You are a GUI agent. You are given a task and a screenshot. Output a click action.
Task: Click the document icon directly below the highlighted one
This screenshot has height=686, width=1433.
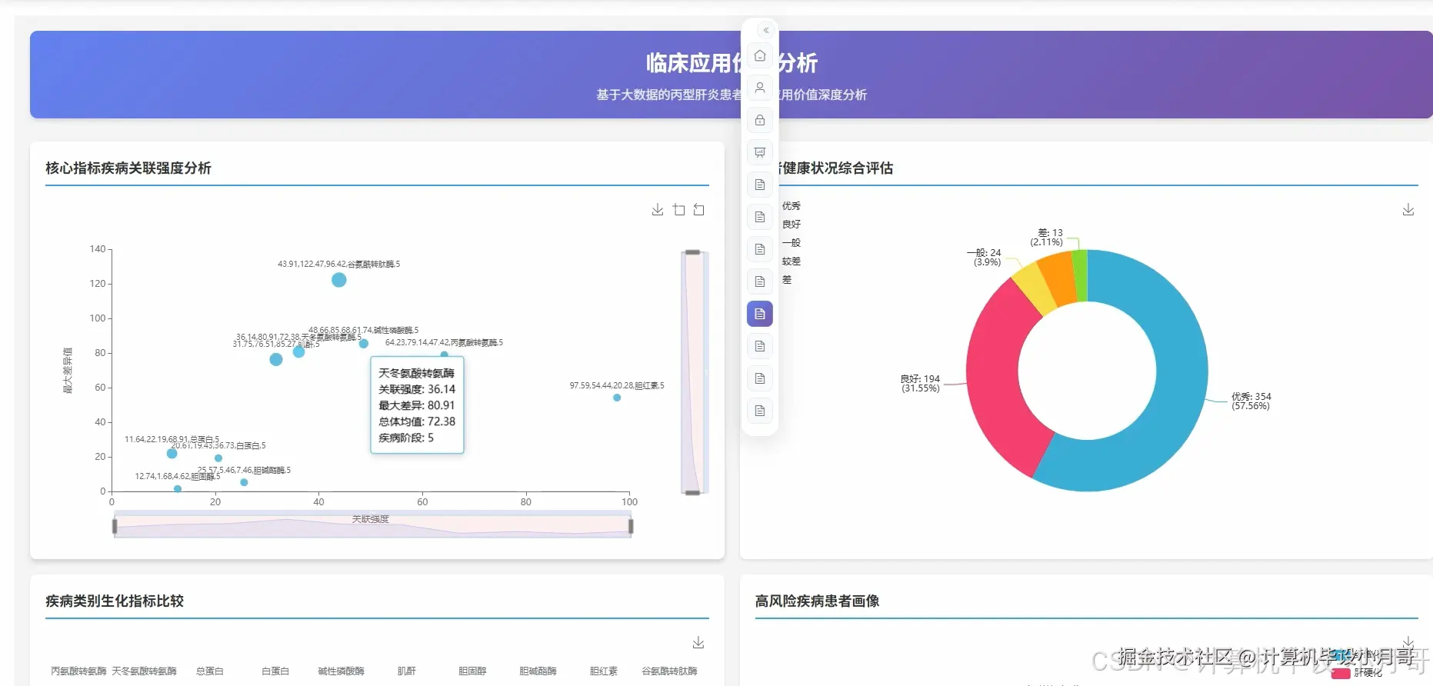(760, 346)
